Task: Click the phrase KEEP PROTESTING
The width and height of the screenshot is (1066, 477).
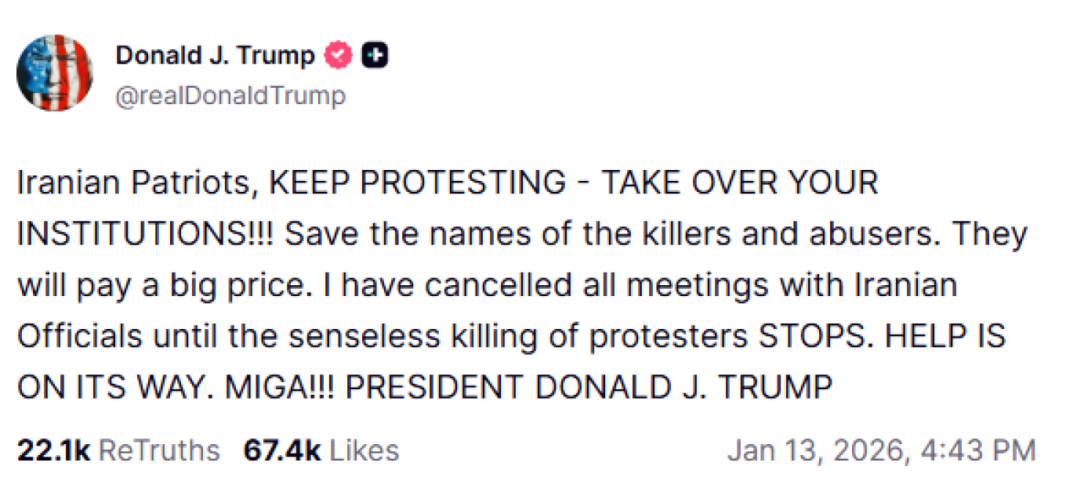Action: 417,182
